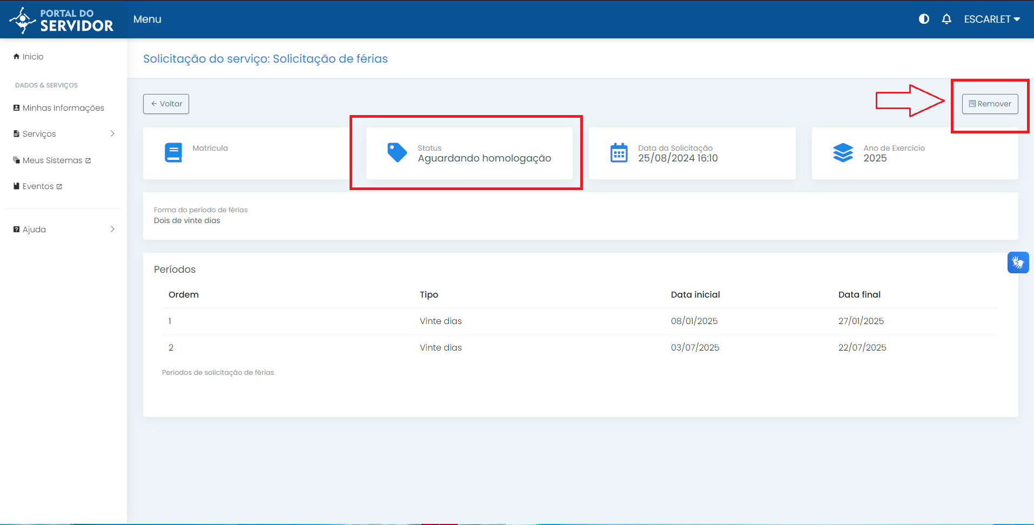Screen dimensions: 1034x525
Task: Click the Ordem column header
Action: click(x=184, y=294)
